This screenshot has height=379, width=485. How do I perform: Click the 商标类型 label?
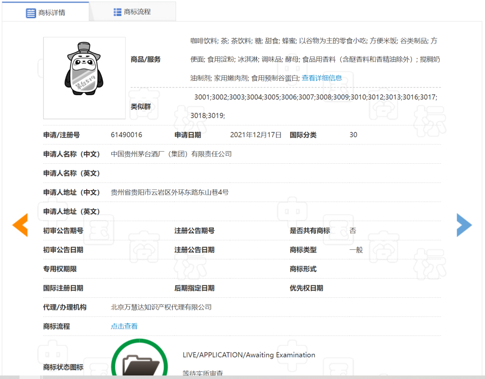point(303,250)
